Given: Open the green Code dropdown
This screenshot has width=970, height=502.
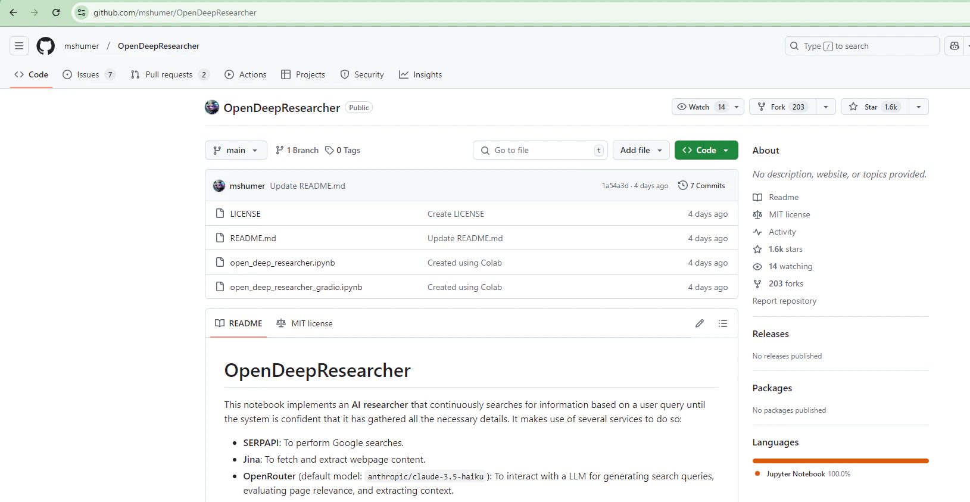Looking at the screenshot, I should click(706, 150).
